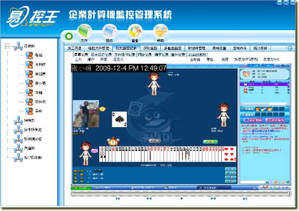Select the 渠道部 department node

coord(30,148)
